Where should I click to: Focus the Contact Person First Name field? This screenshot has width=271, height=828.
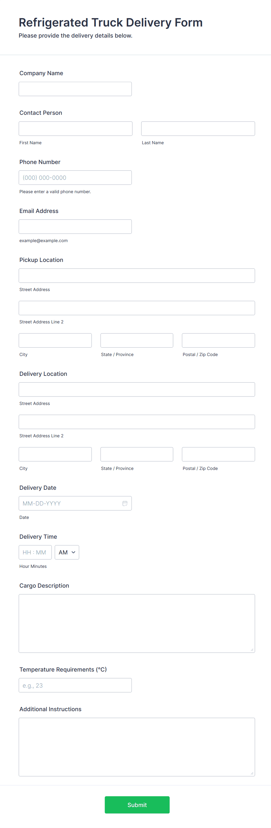pos(75,128)
